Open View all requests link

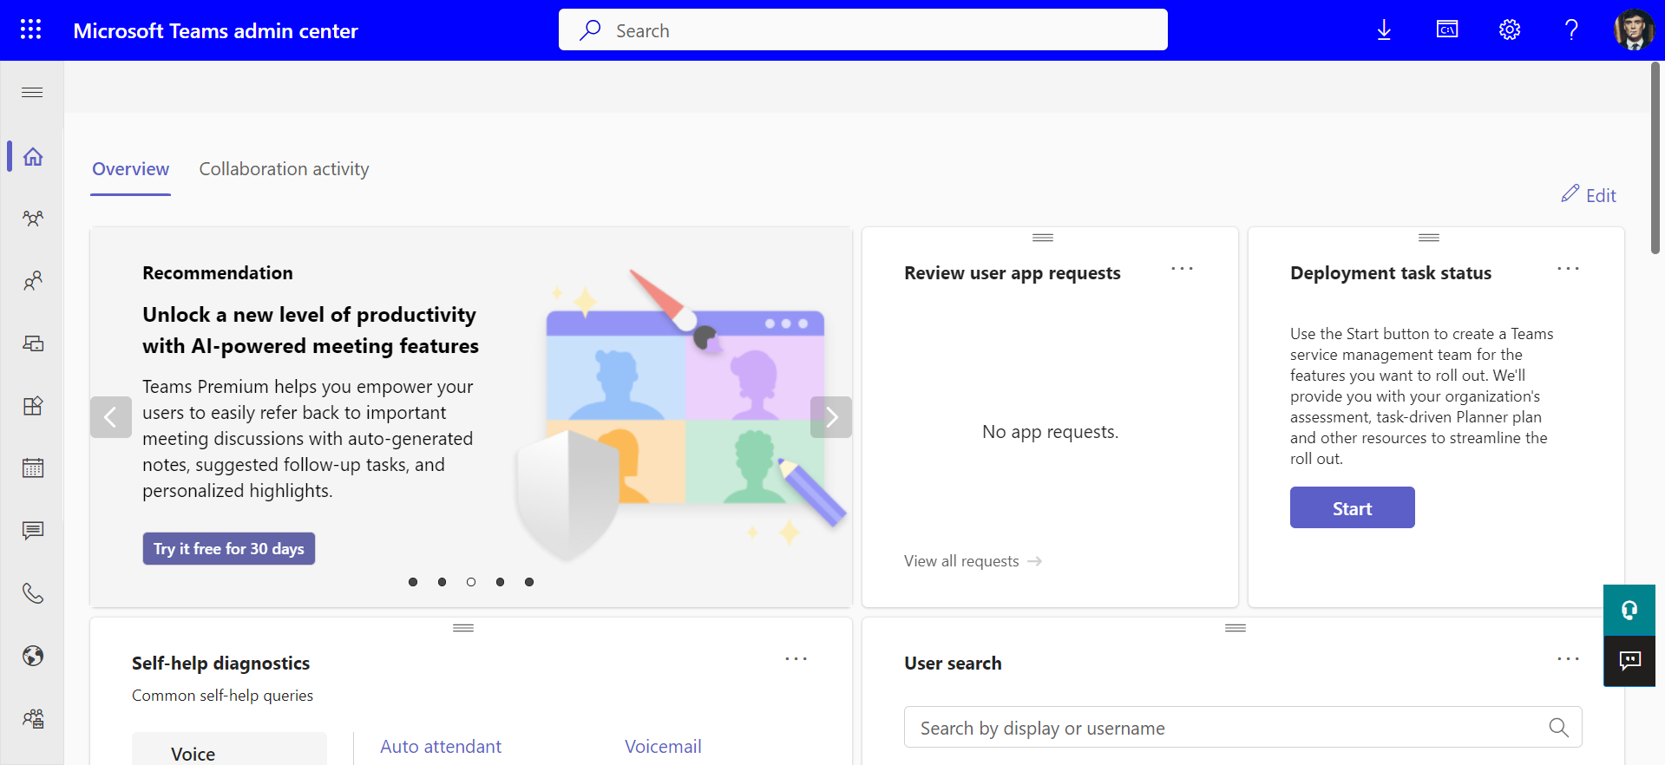click(973, 561)
